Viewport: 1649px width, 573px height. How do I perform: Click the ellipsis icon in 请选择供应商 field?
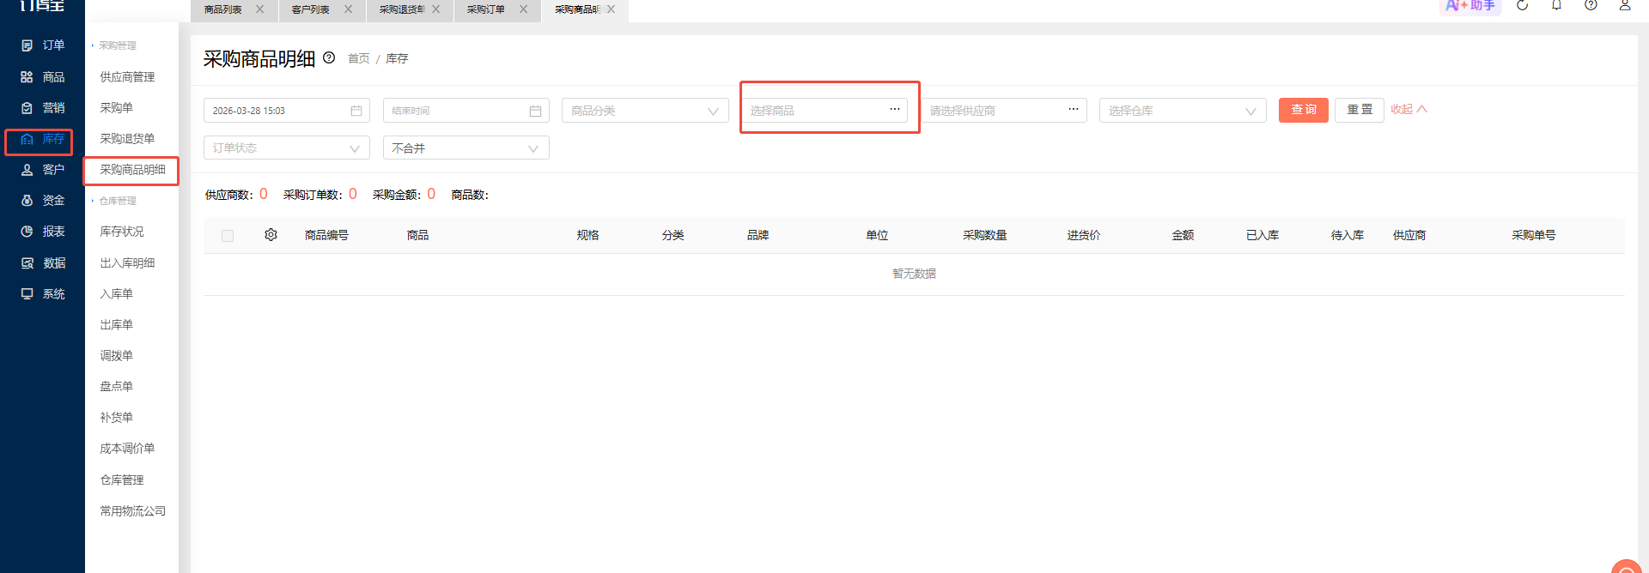[1074, 109]
